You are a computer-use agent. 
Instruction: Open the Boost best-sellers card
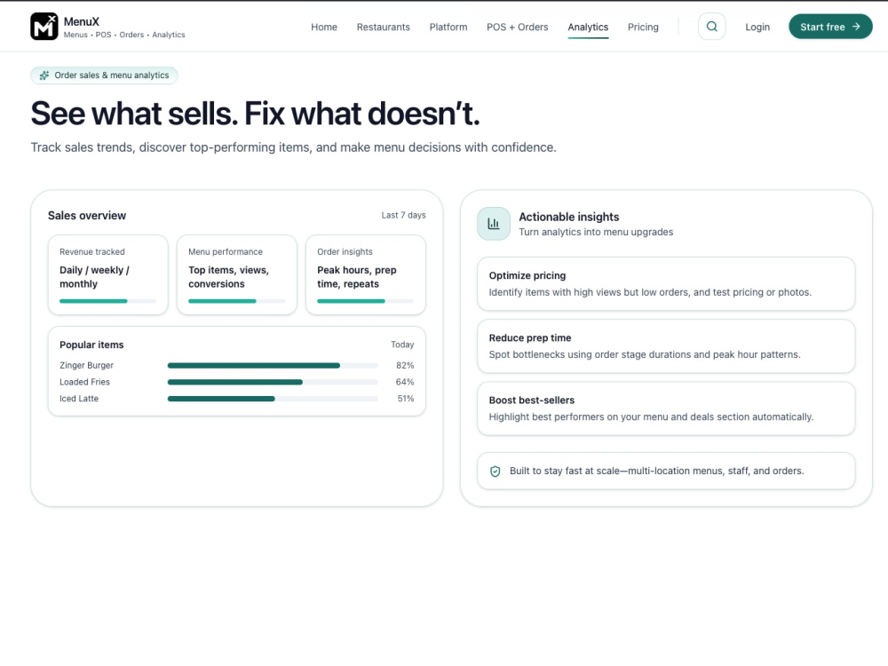(666, 408)
